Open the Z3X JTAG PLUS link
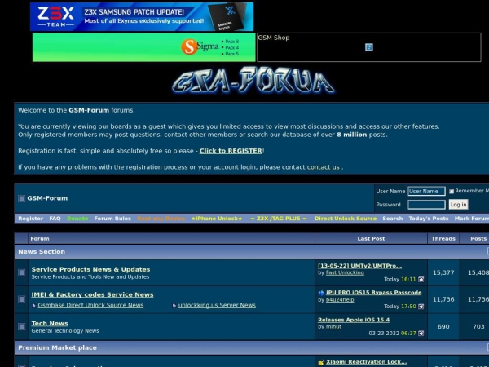 [278, 219]
